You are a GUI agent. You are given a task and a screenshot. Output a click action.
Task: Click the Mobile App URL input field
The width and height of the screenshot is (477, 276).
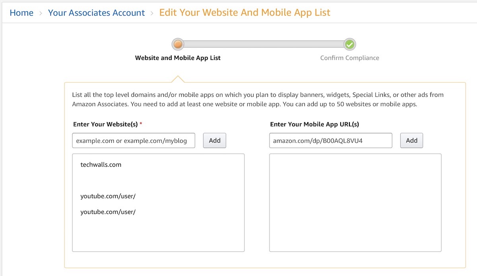(x=330, y=141)
